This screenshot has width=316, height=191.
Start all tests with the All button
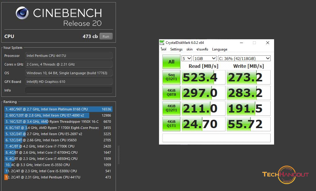[x=171, y=62]
